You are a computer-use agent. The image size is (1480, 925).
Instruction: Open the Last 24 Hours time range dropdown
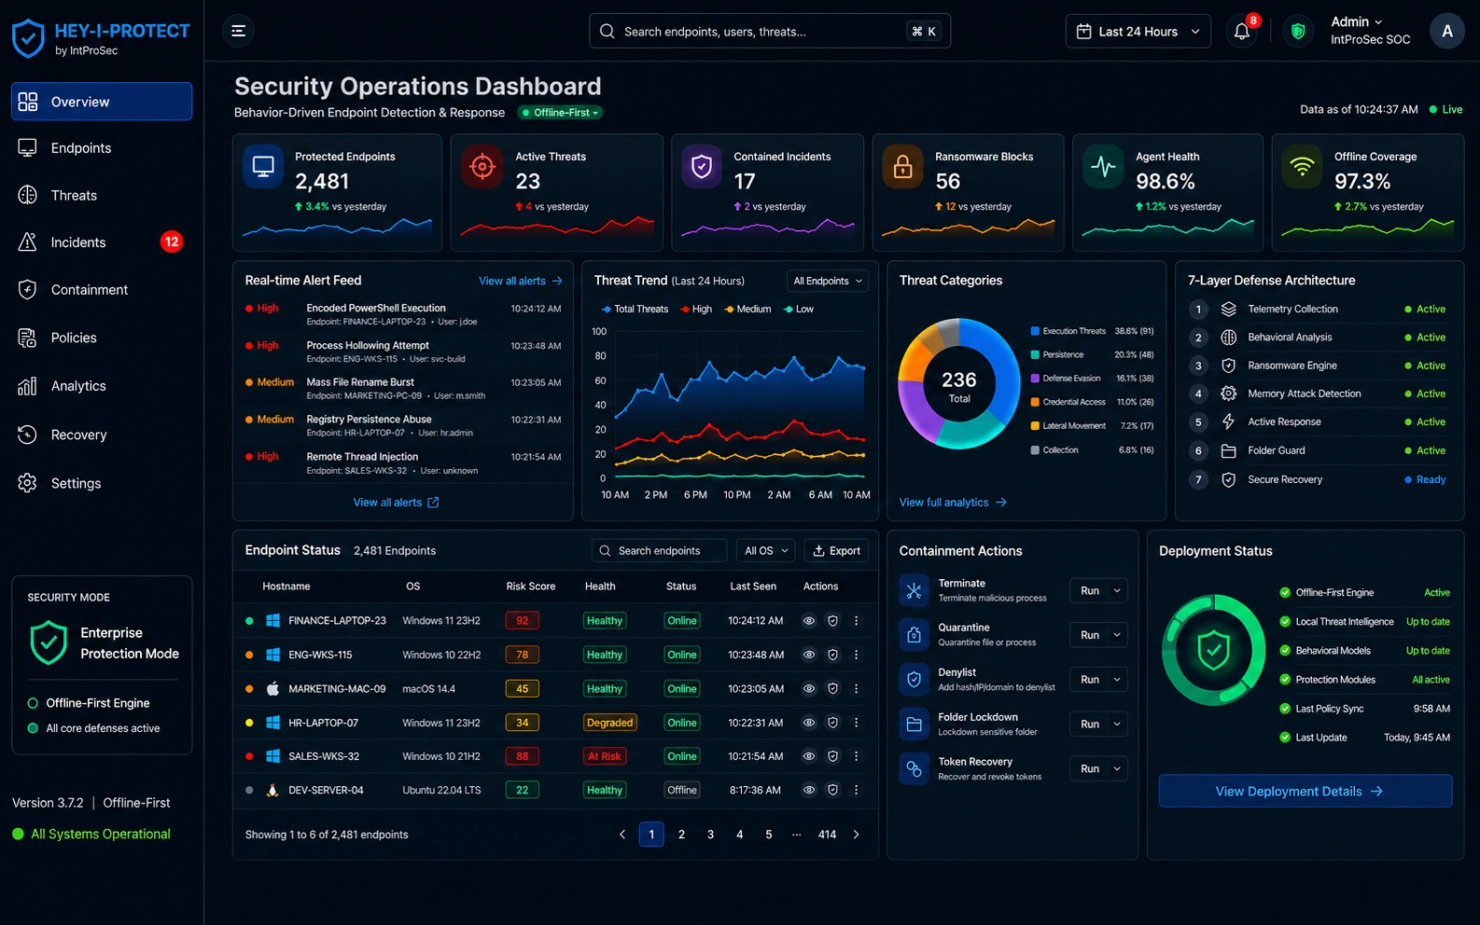point(1138,31)
